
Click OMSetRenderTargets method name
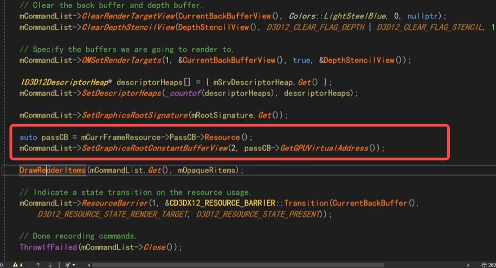[122, 60]
